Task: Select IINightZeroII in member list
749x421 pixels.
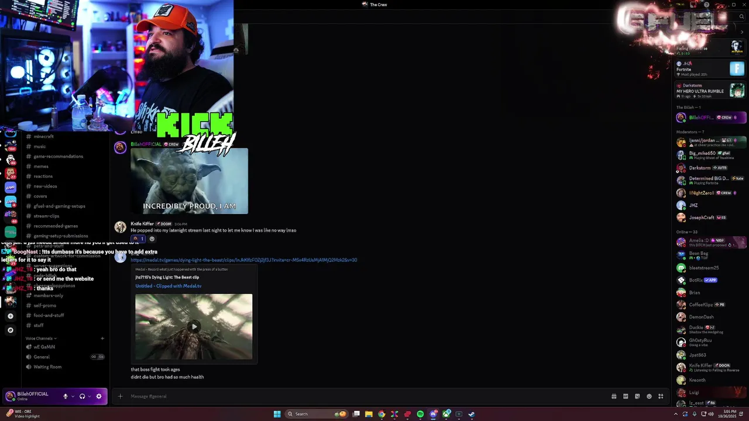Action: (x=710, y=193)
